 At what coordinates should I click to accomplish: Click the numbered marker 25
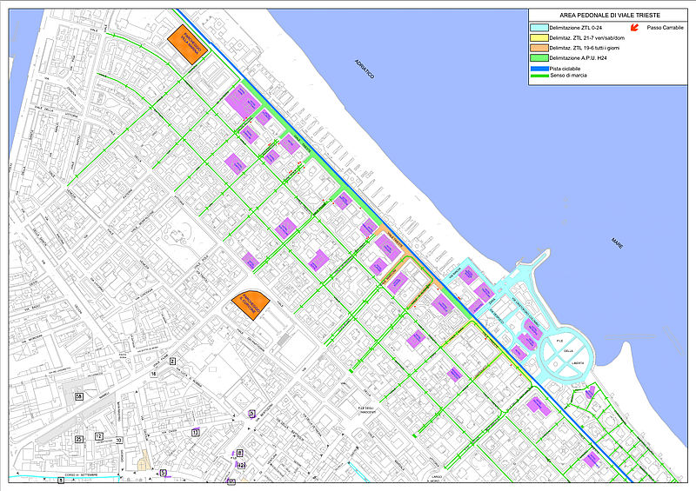pos(79,440)
